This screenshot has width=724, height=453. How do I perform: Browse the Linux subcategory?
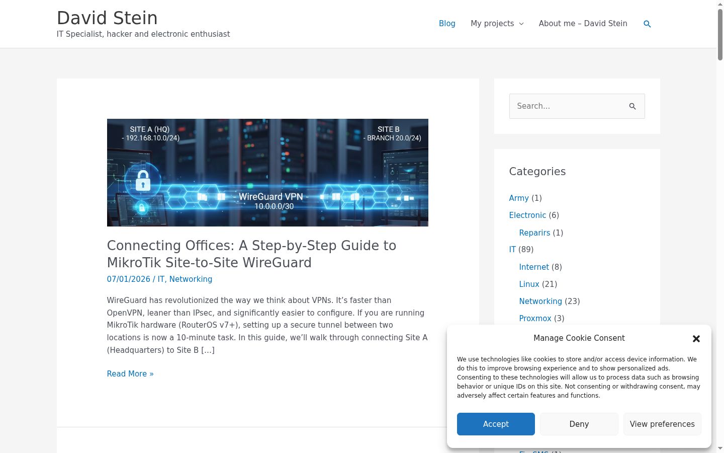(x=529, y=284)
